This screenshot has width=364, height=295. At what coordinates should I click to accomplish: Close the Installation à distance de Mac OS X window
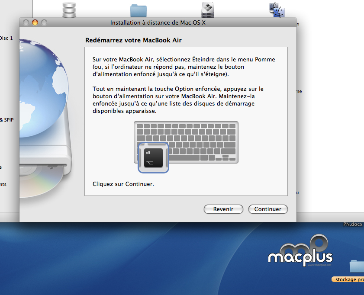pos(26,22)
